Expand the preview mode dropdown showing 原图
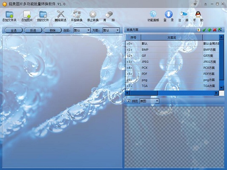This screenshot has width=227, height=170. 149,101
